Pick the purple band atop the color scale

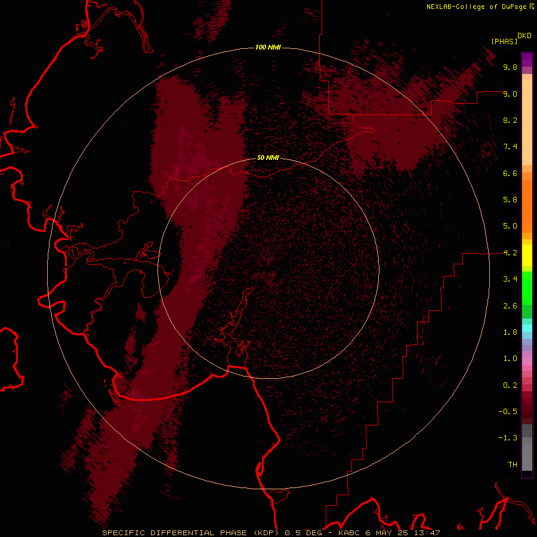point(527,60)
